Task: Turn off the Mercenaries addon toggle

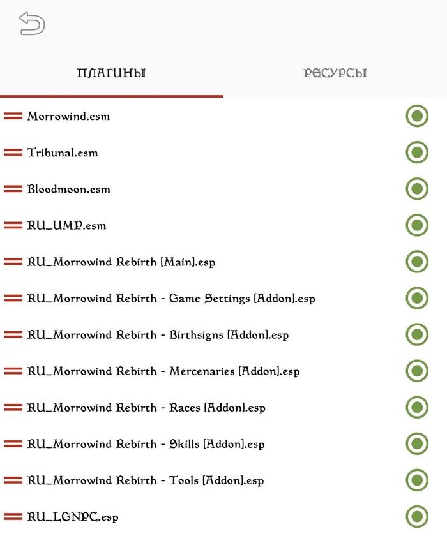Action: (x=417, y=371)
